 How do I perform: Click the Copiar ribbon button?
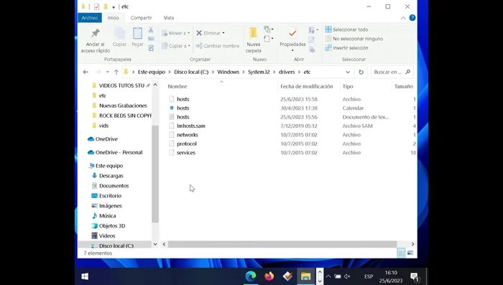click(x=119, y=37)
